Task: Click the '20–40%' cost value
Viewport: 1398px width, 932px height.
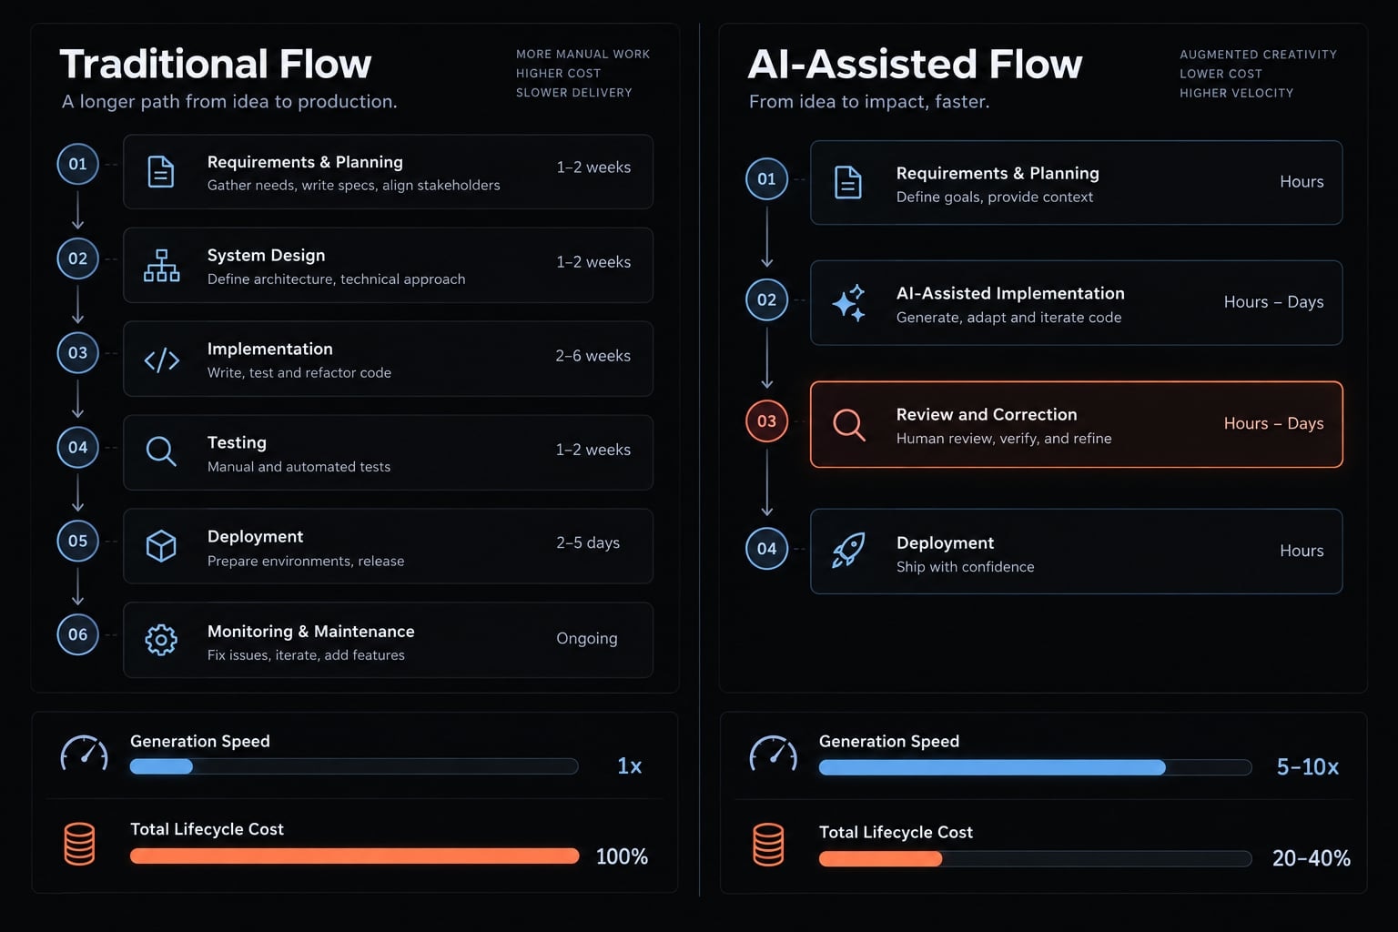Action: pos(1311,858)
